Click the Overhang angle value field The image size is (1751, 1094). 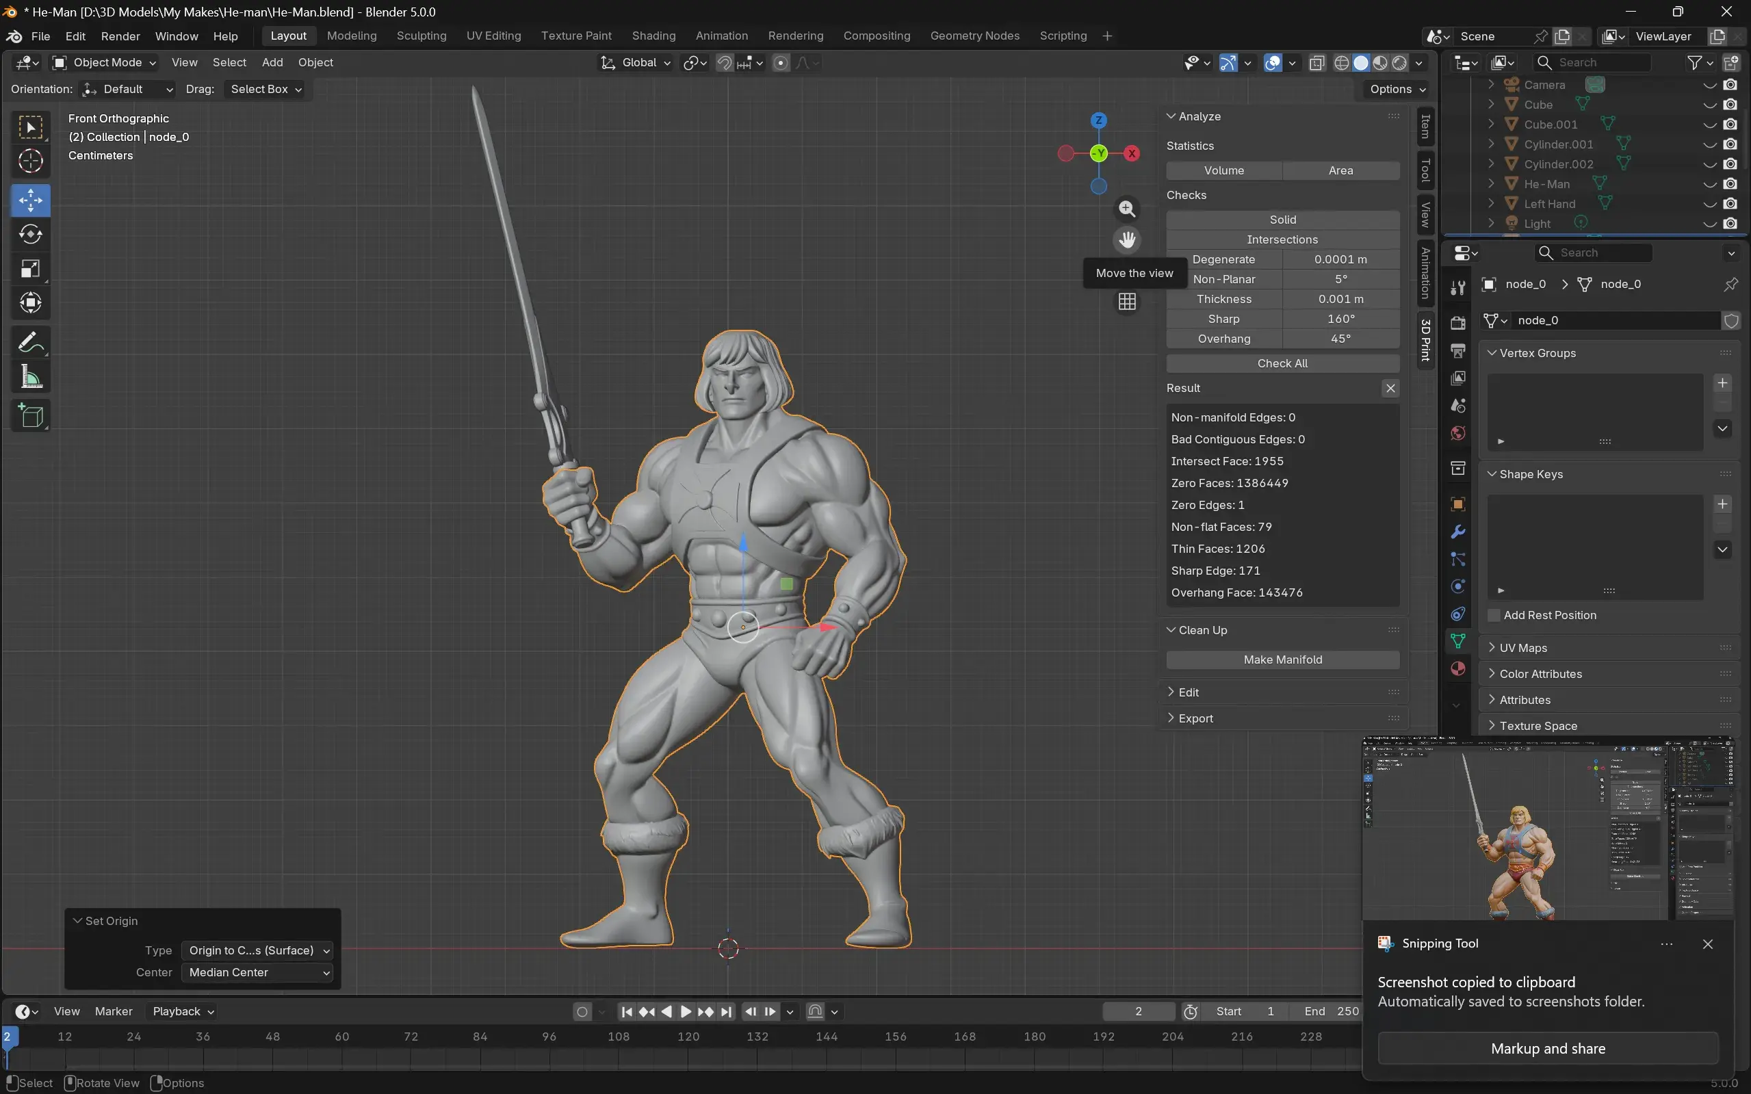point(1340,339)
